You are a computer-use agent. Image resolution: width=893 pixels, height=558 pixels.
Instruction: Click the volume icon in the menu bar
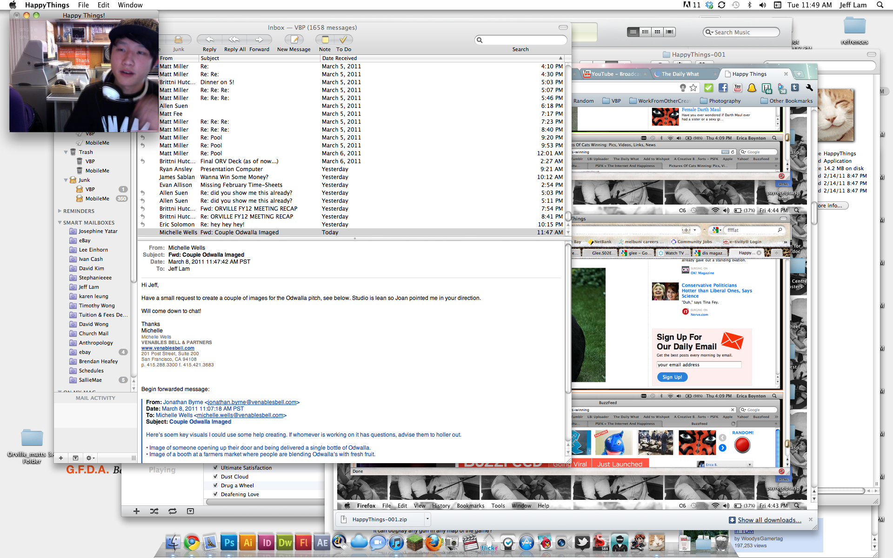[763, 5]
